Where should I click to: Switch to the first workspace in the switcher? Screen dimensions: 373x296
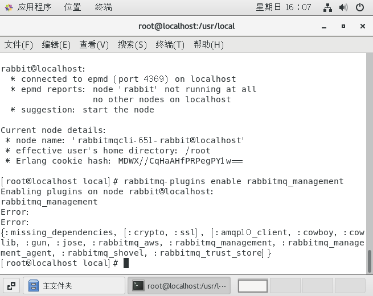(x=253, y=286)
